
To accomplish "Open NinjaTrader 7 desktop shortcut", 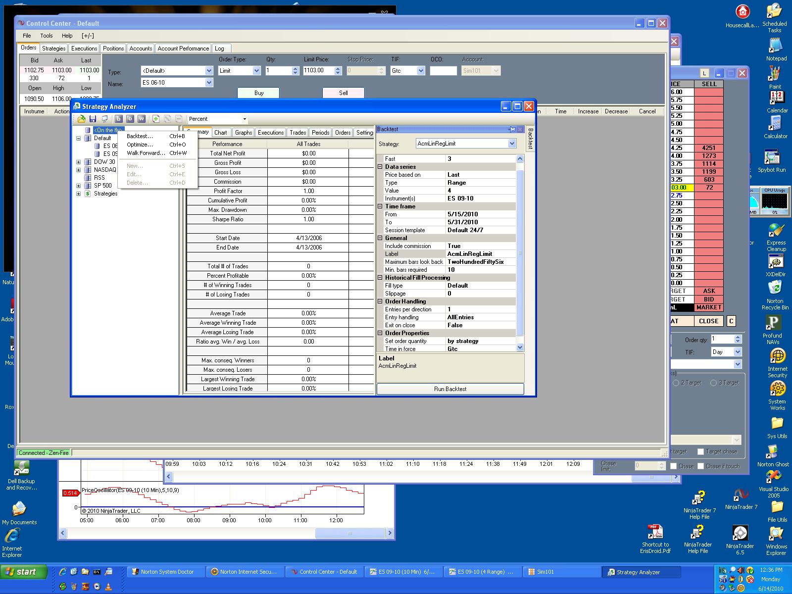I will coord(741,497).
